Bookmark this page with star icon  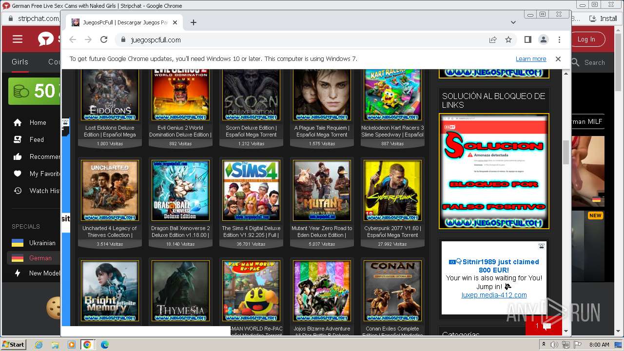point(508,40)
